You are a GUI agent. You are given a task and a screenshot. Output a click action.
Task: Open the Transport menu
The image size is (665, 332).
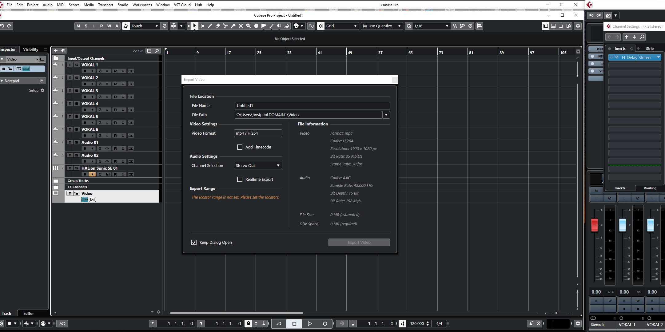[106, 5]
